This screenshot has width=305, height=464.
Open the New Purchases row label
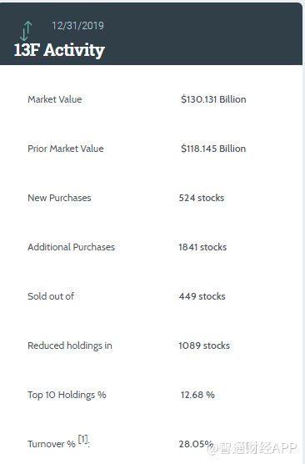[x=59, y=198]
